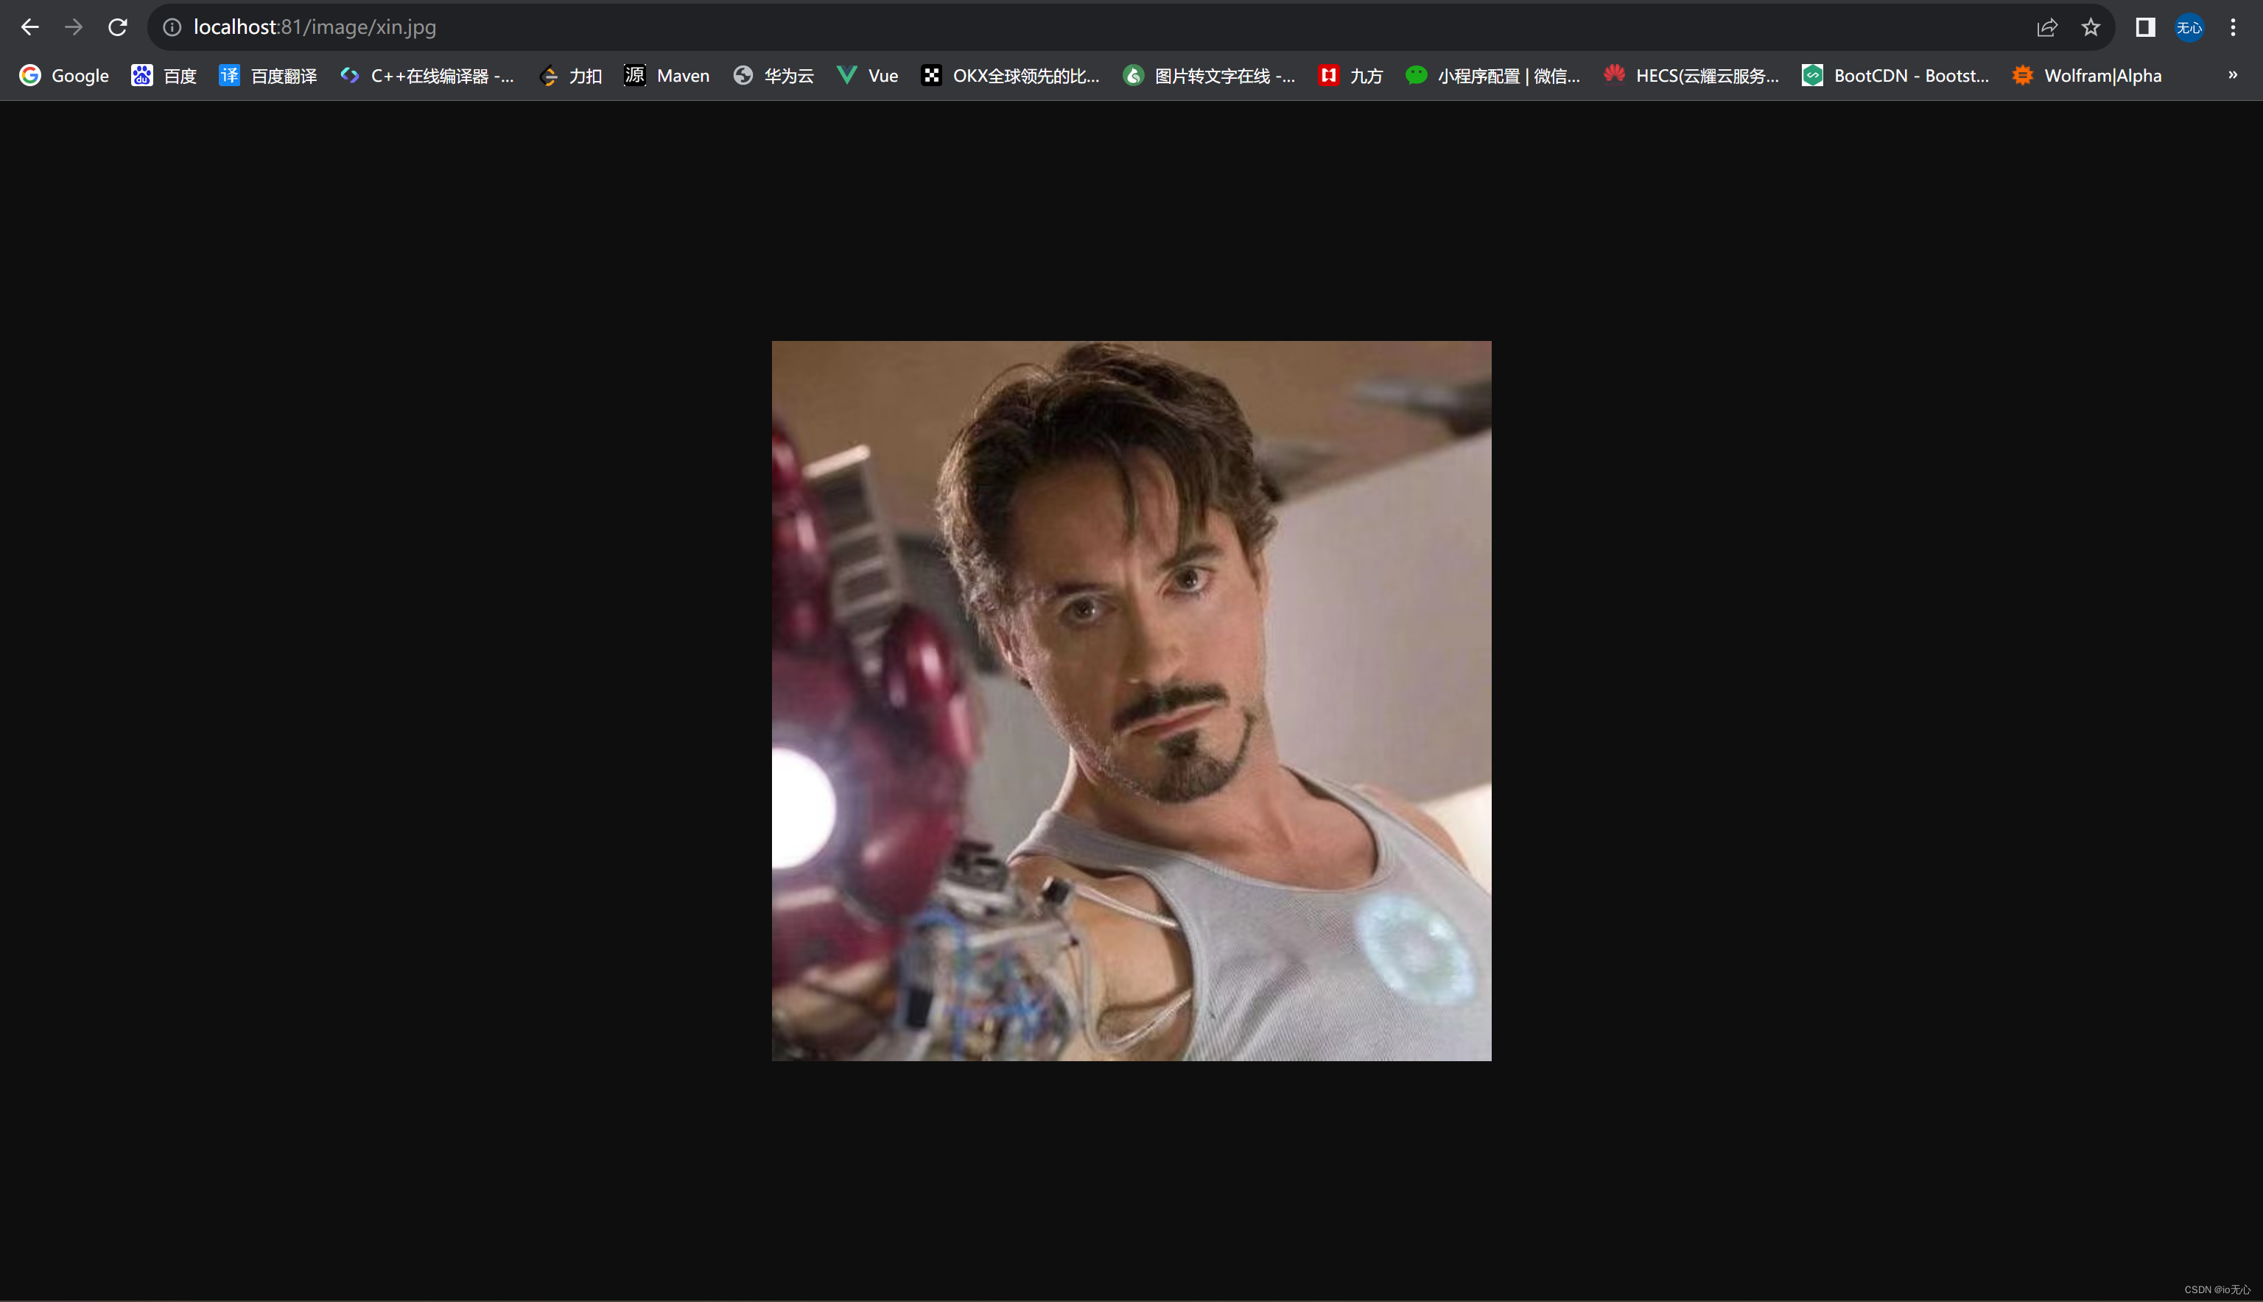The height and width of the screenshot is (1302, 2263).
Task: Bookmark this page with the star icon
Action: [x=2091, y=28]
